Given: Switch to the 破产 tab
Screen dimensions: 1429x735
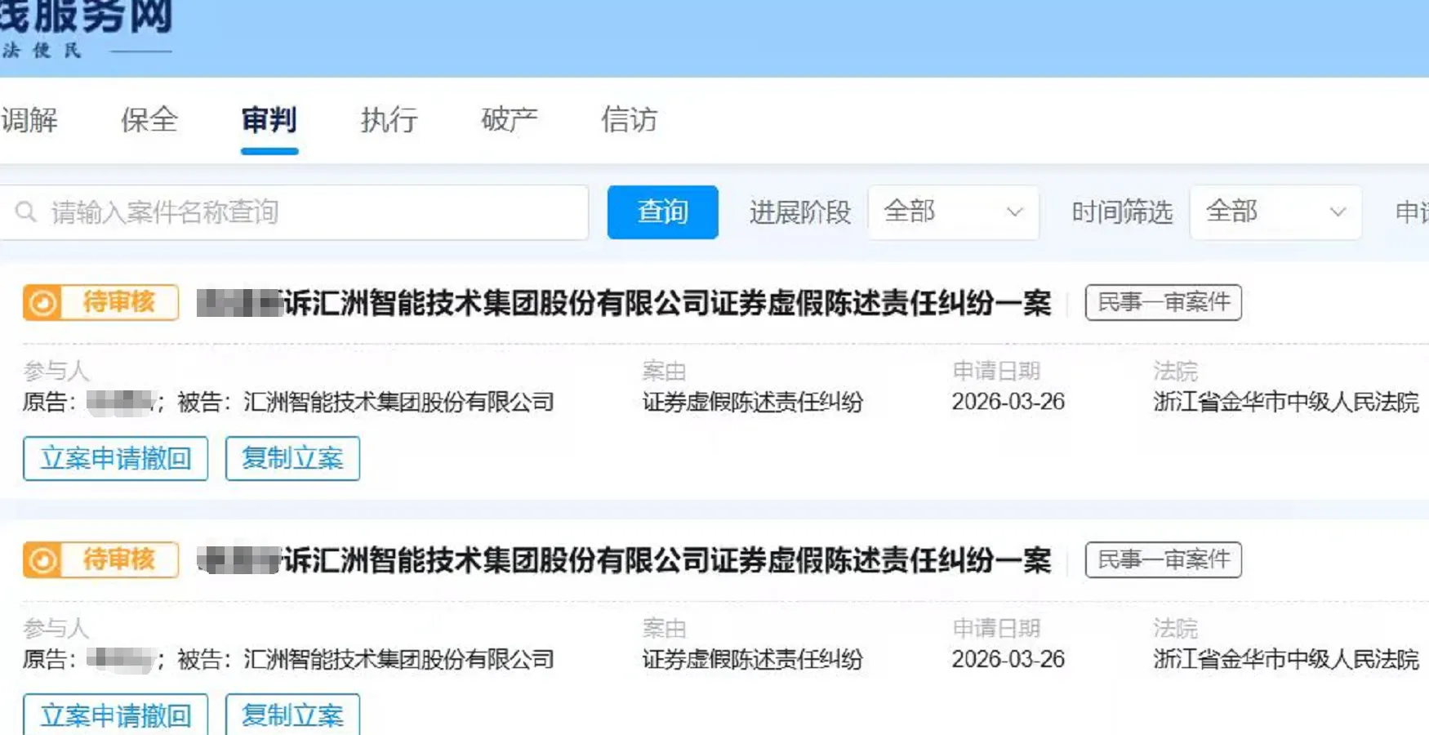Looking at the screenshot, I should pyautogui.click(x=508, y=120).
